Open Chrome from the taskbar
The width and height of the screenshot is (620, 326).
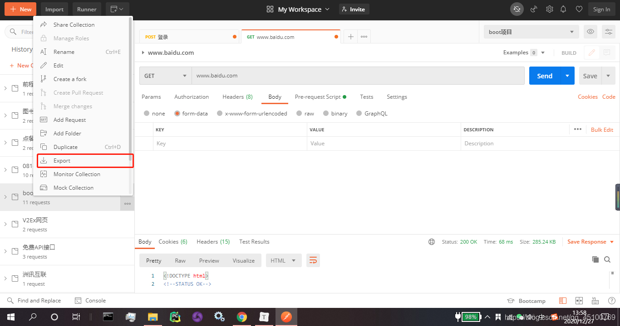point(241,316)
